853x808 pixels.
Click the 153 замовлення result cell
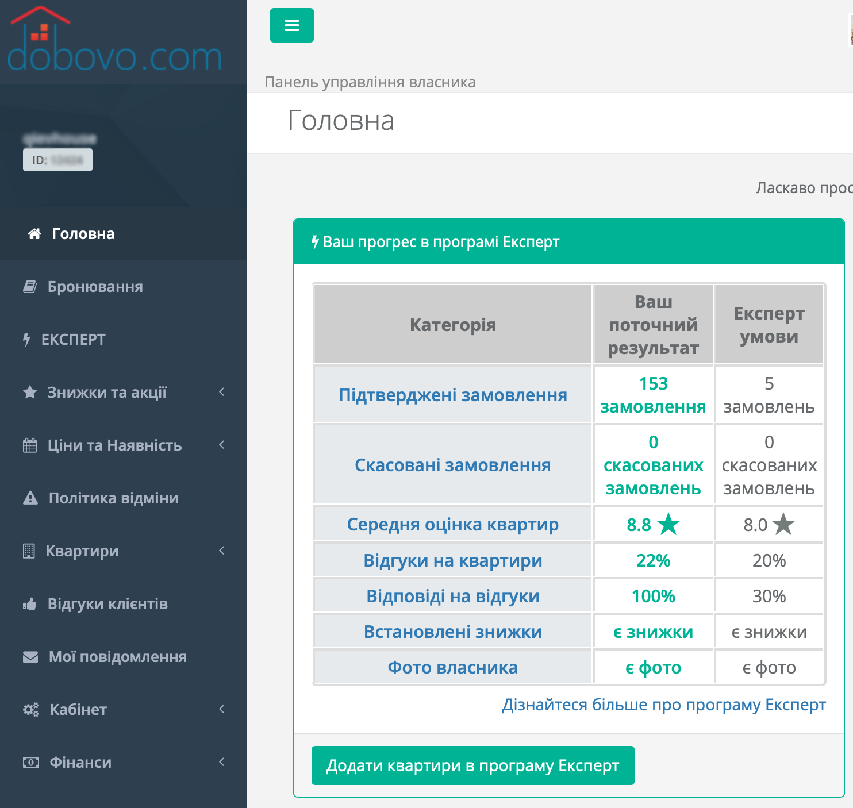[654, 395]
